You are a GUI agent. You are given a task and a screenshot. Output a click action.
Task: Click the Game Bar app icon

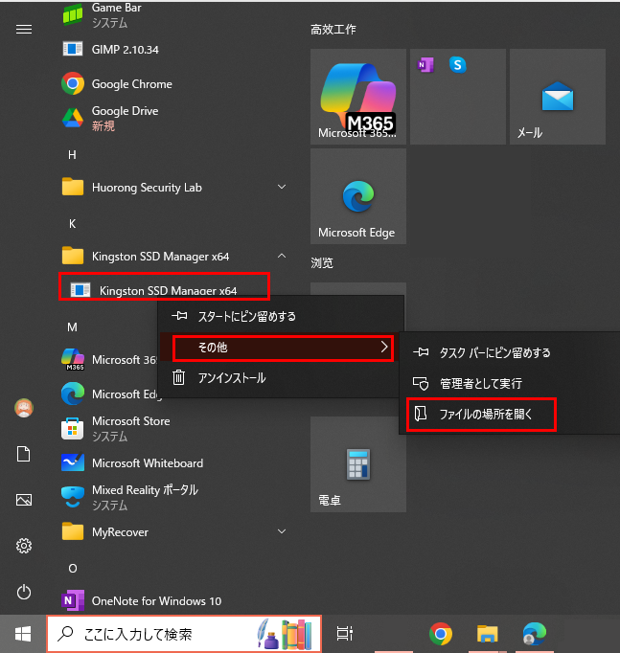[x=73, y=15]
